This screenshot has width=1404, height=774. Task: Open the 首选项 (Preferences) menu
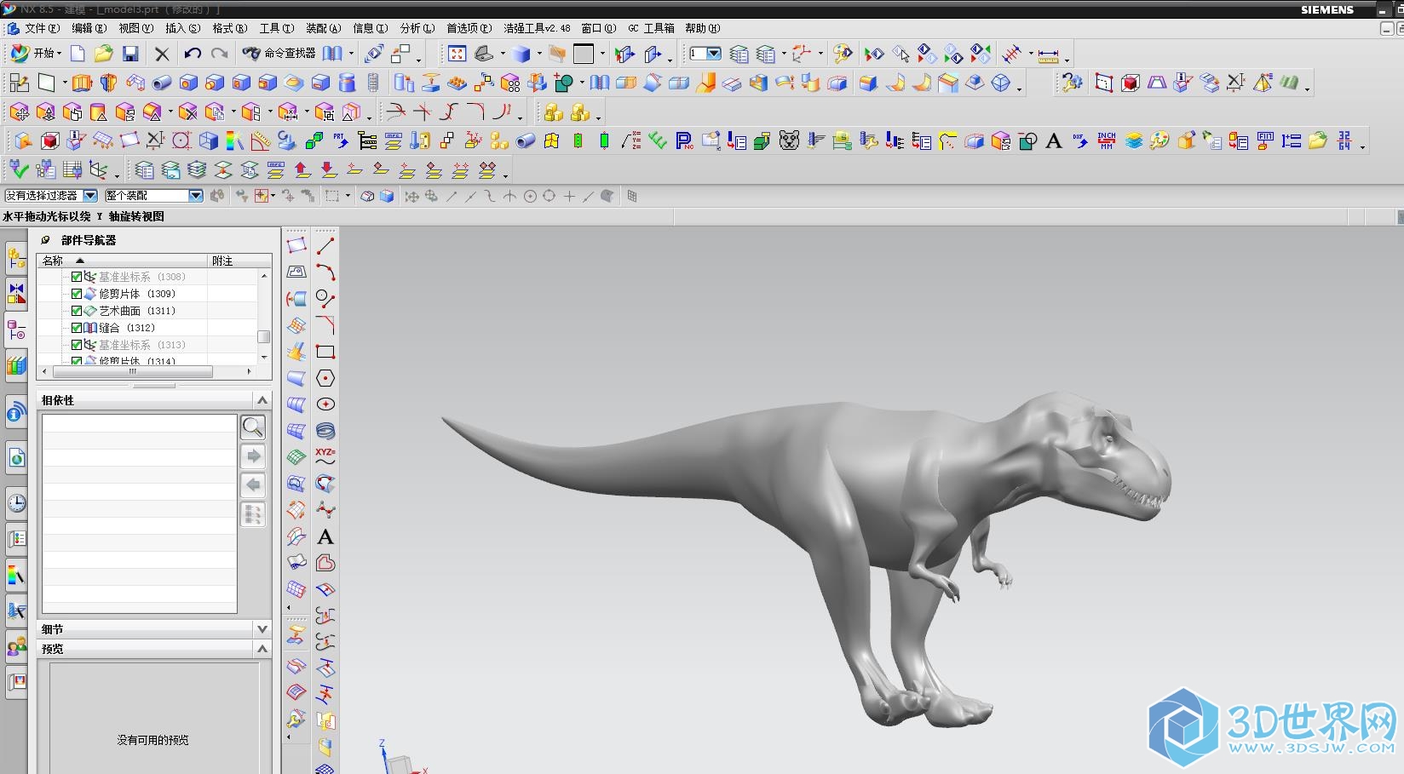coord(469,28)
